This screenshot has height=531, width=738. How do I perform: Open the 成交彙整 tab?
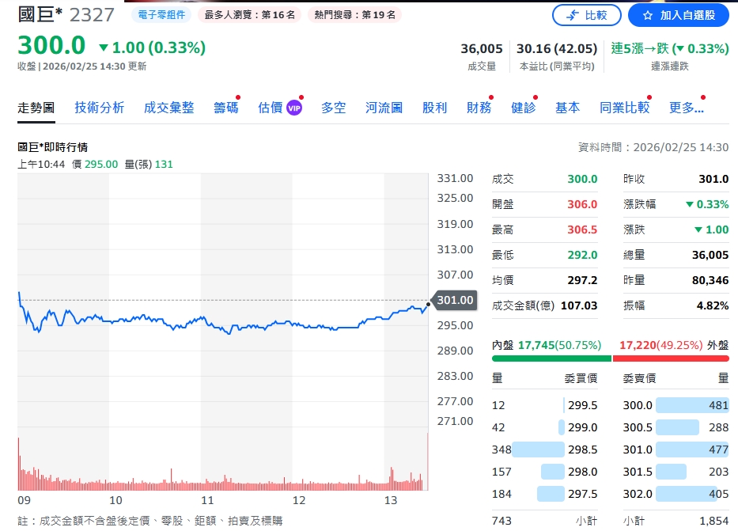pos(168,108)
